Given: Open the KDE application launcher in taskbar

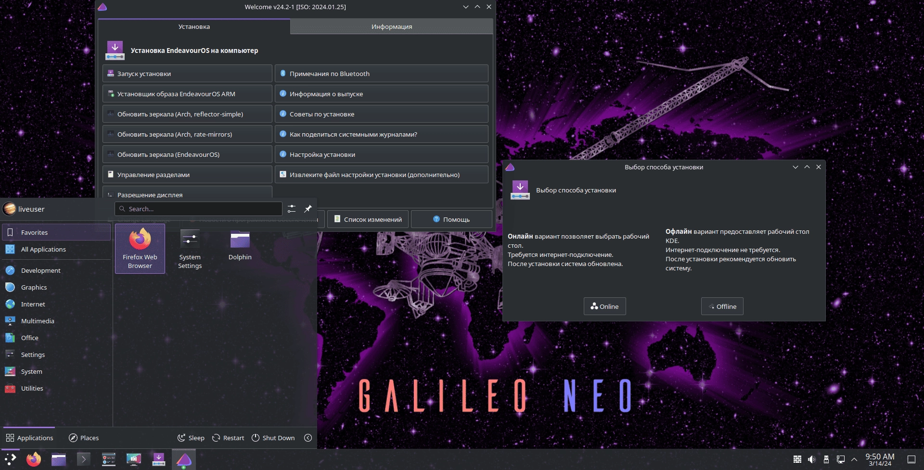Looking at the screenshot, I should [10, 459].
